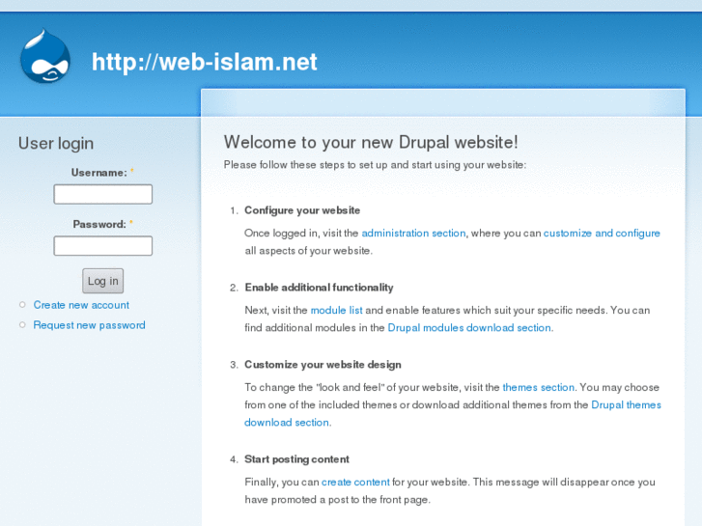
Task: Click the Customize your website design heading
Action: coord(323,365)
